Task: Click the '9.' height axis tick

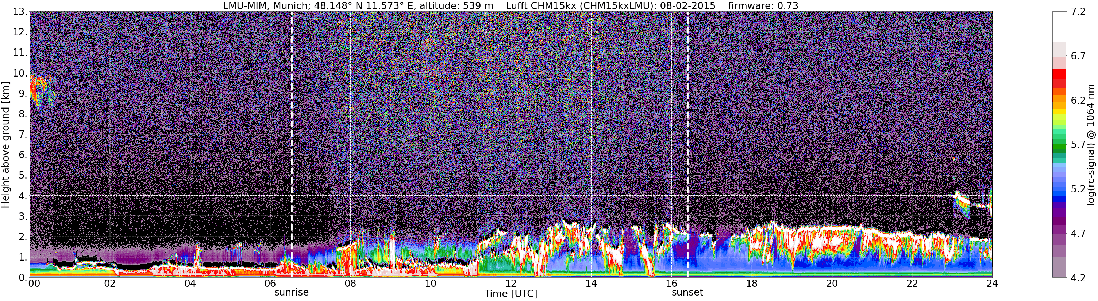Action: tap(23, 94)
